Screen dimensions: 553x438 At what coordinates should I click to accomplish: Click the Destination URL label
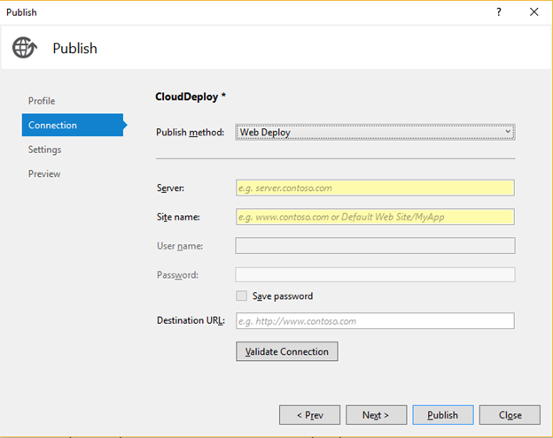191,320
